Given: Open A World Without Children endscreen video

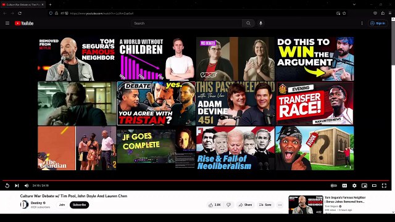Looking at the screenshot, I should coord(156,59).
